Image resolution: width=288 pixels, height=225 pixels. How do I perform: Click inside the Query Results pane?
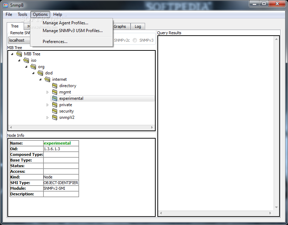tap(216, 123)
